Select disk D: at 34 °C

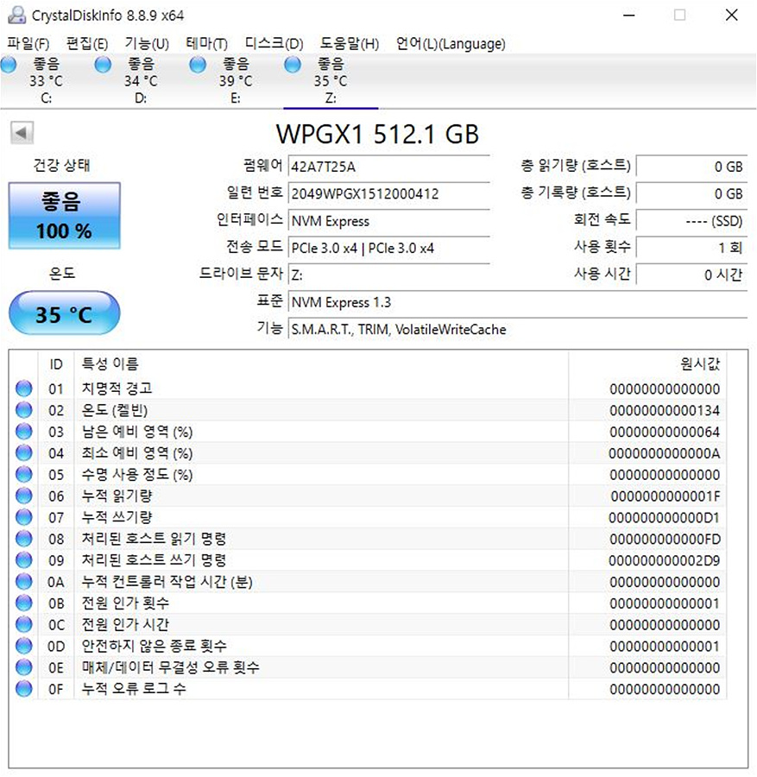pos(141,80)
